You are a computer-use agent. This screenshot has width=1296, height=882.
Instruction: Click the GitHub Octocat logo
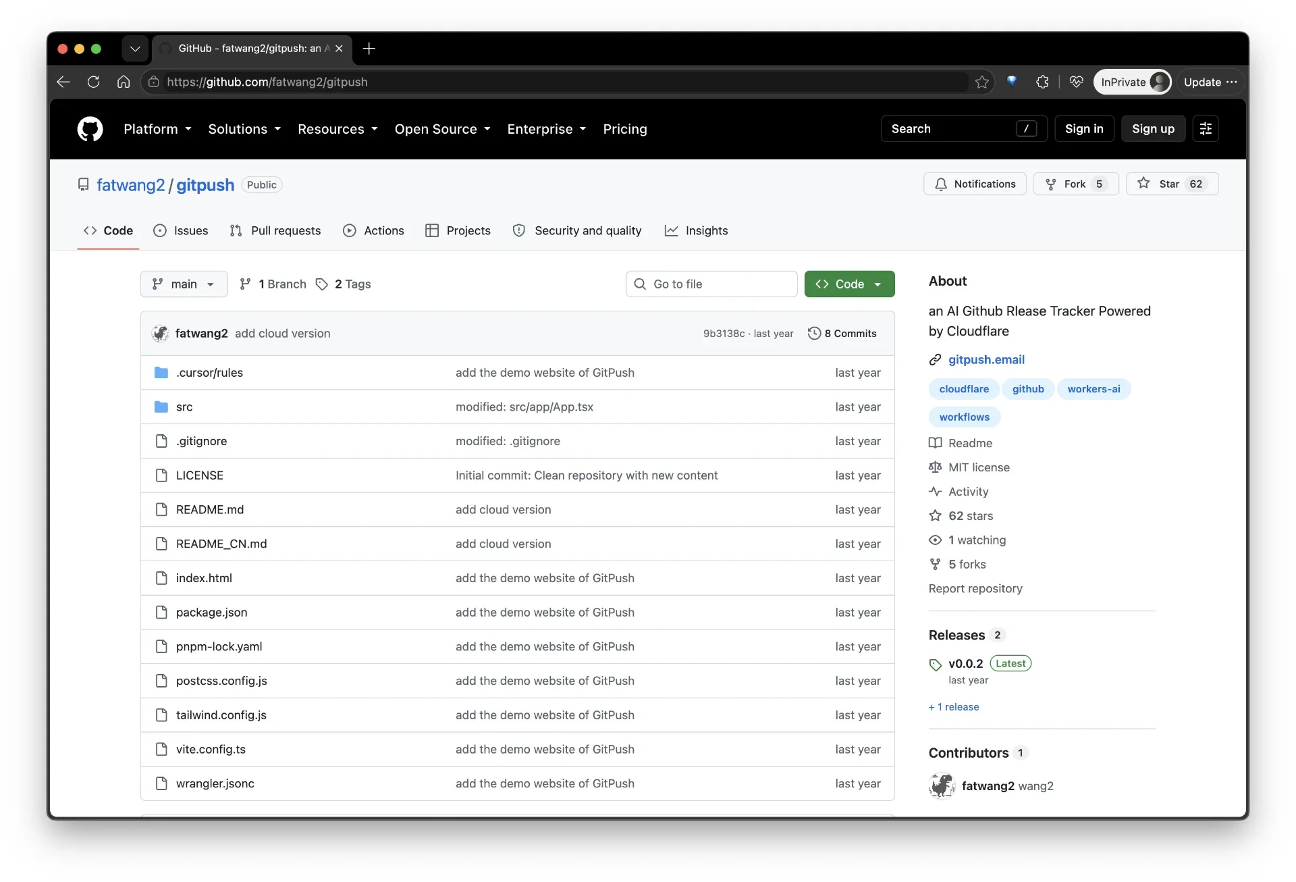point(90,129)
